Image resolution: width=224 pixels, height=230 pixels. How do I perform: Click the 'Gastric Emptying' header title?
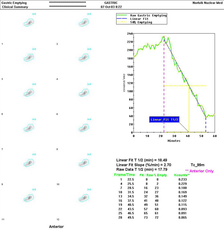[14, 3]
